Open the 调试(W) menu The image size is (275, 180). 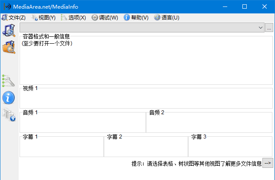[x=105, y=17]
